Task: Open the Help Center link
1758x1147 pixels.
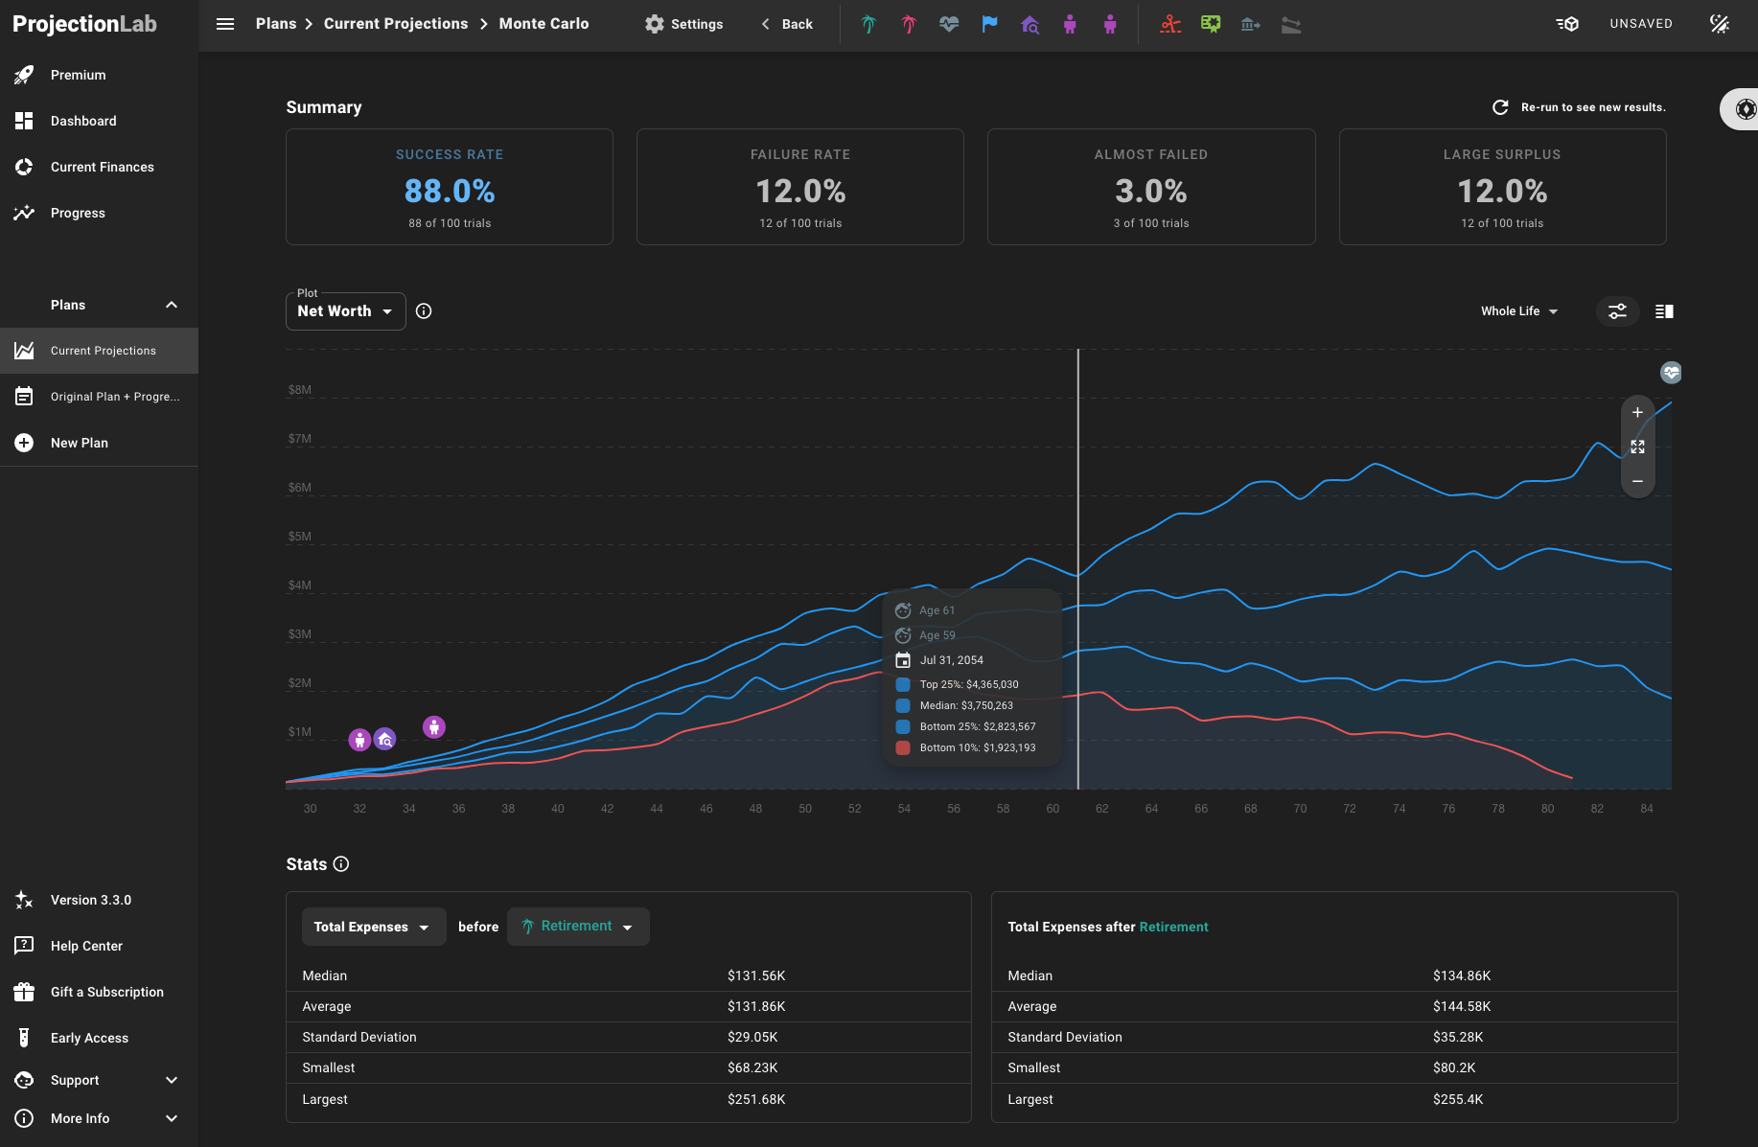Action: (x=86, y=946)
